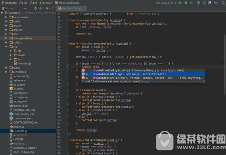Select the component.json file
The image size is (226, 155).
click(x=22, y=114)
